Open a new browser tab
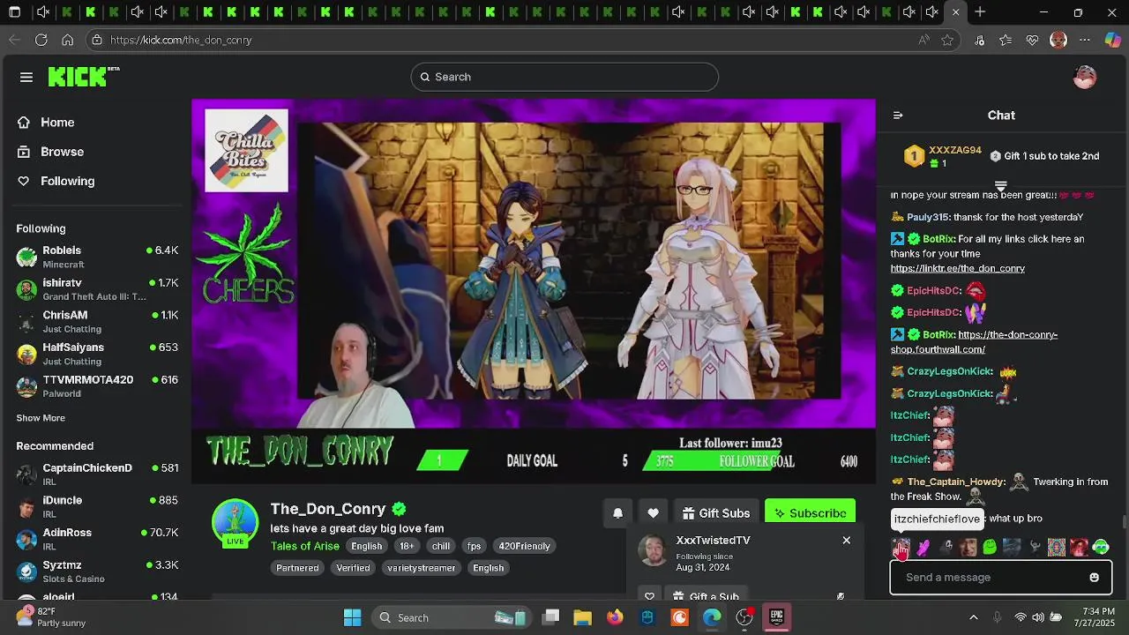Screen dimensions: 1129x635 (980, 12)
